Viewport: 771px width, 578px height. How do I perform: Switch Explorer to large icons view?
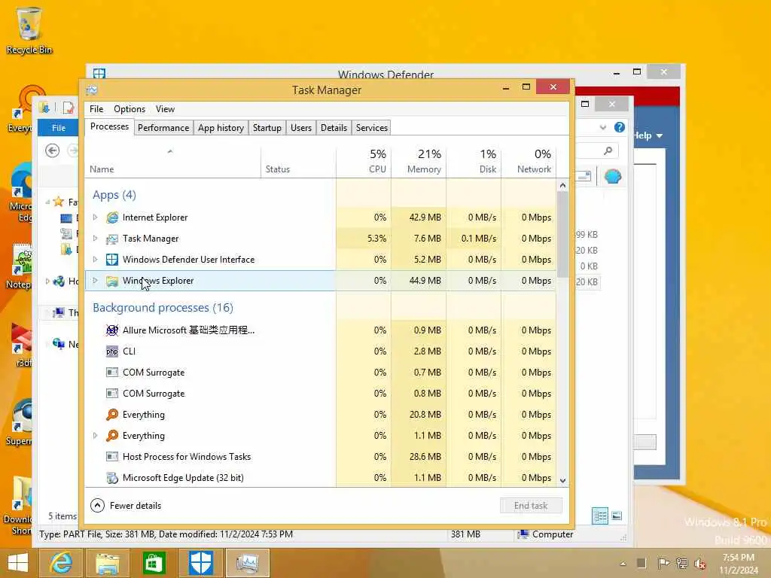617,516
